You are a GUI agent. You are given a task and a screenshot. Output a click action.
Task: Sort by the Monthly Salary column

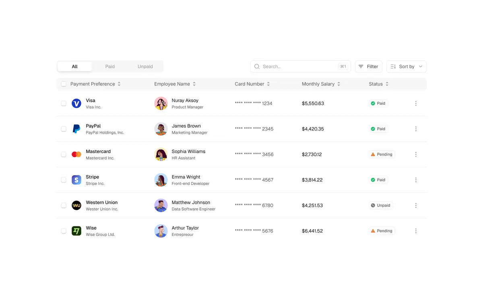coord(338,84)
